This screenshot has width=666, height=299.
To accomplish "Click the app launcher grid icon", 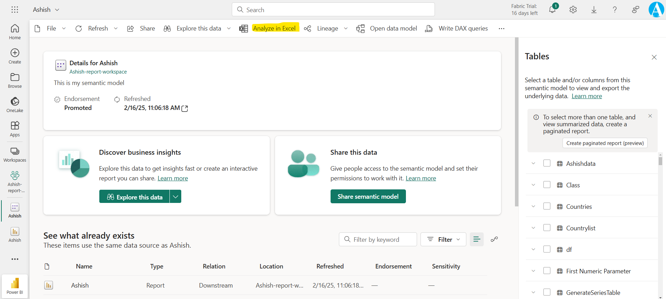I will (15, 10).
